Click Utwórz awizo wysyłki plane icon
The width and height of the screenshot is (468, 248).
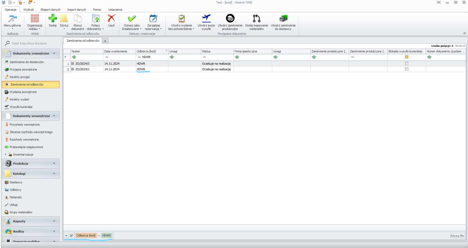tap(206, 18)
